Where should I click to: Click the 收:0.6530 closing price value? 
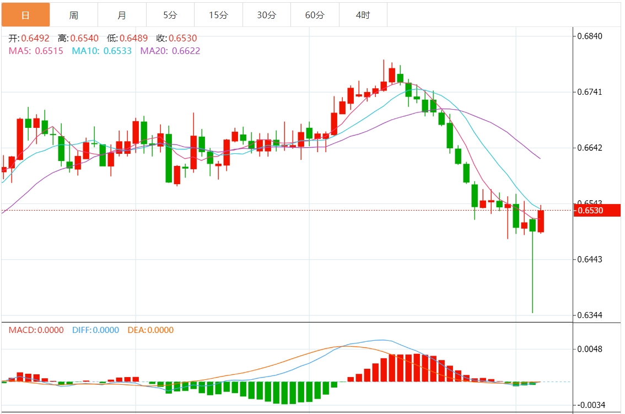(x=176, y=38)
